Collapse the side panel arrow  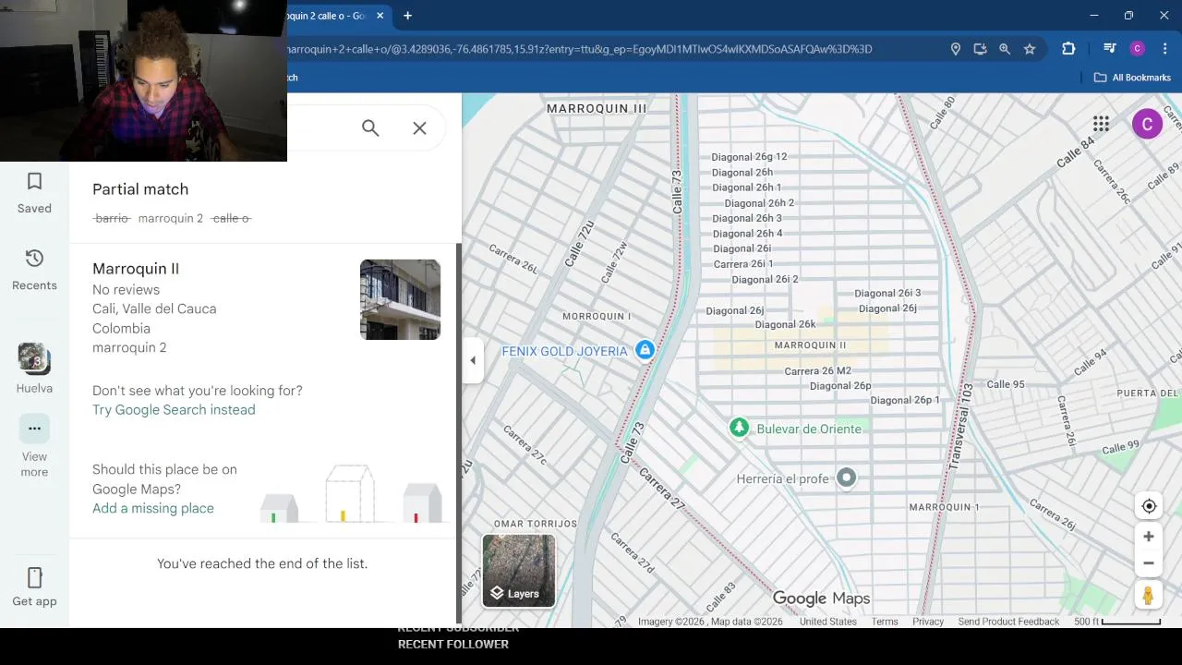(473, 360)
